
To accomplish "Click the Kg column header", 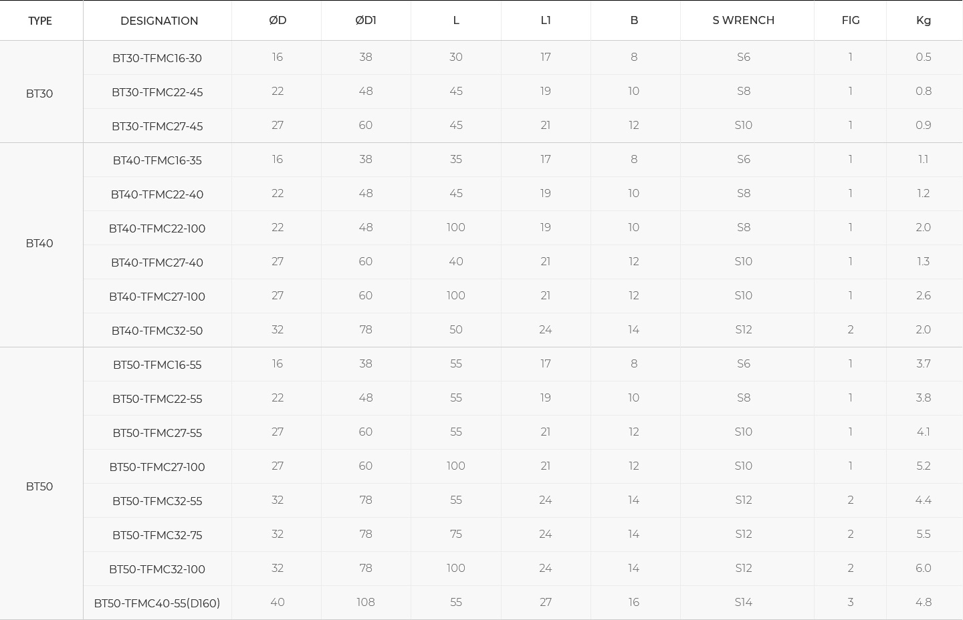I will click(923, 20).
